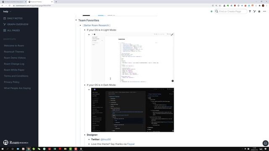Viewport: 269px width, 151px height.
Task: Select the Roamcult Themes browser tab
Action: [40, 2]
